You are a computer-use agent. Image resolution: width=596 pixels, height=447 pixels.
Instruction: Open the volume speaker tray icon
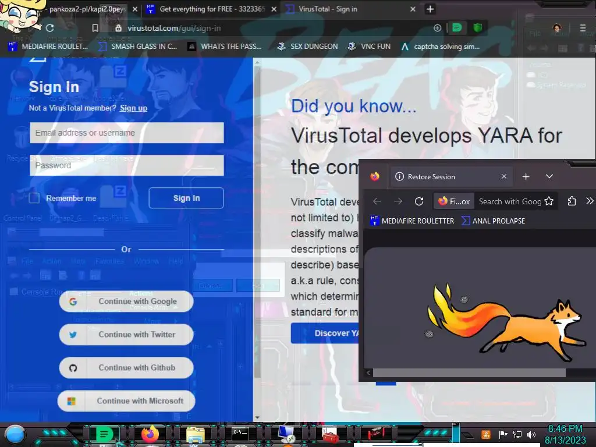531,434
